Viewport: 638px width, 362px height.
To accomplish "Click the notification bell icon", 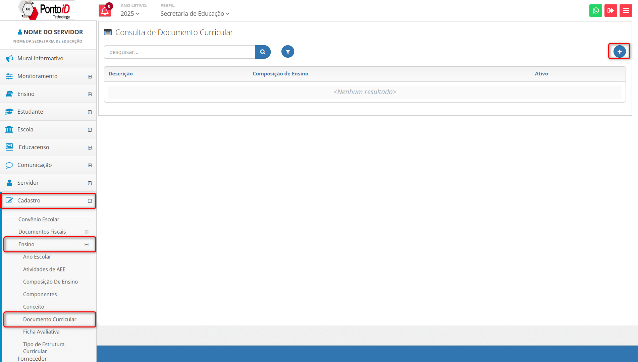I will (105, 11).
